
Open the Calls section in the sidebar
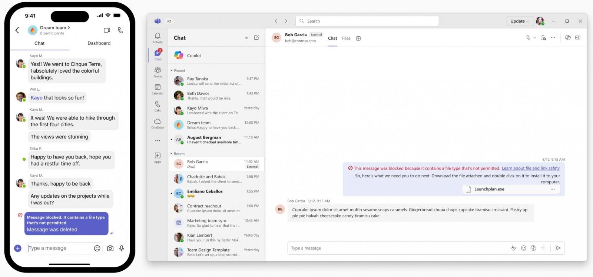[158, 106]
